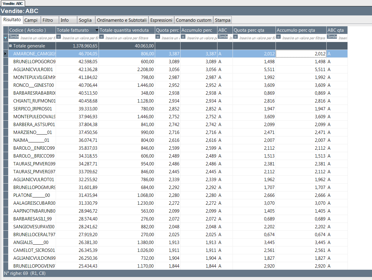
Task: Click the 'Simile' operator in ABC qta filter
Action: pos(332,37)
